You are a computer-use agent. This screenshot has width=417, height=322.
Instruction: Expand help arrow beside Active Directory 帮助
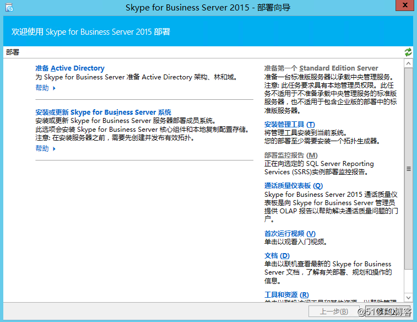[54, 88]
